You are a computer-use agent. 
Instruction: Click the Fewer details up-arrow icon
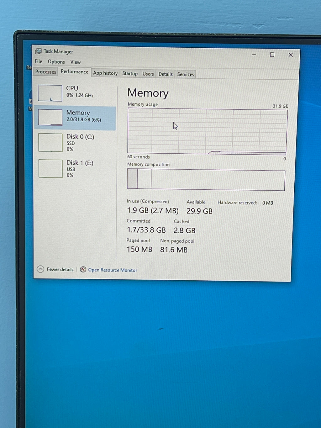[x=40, y=269]
